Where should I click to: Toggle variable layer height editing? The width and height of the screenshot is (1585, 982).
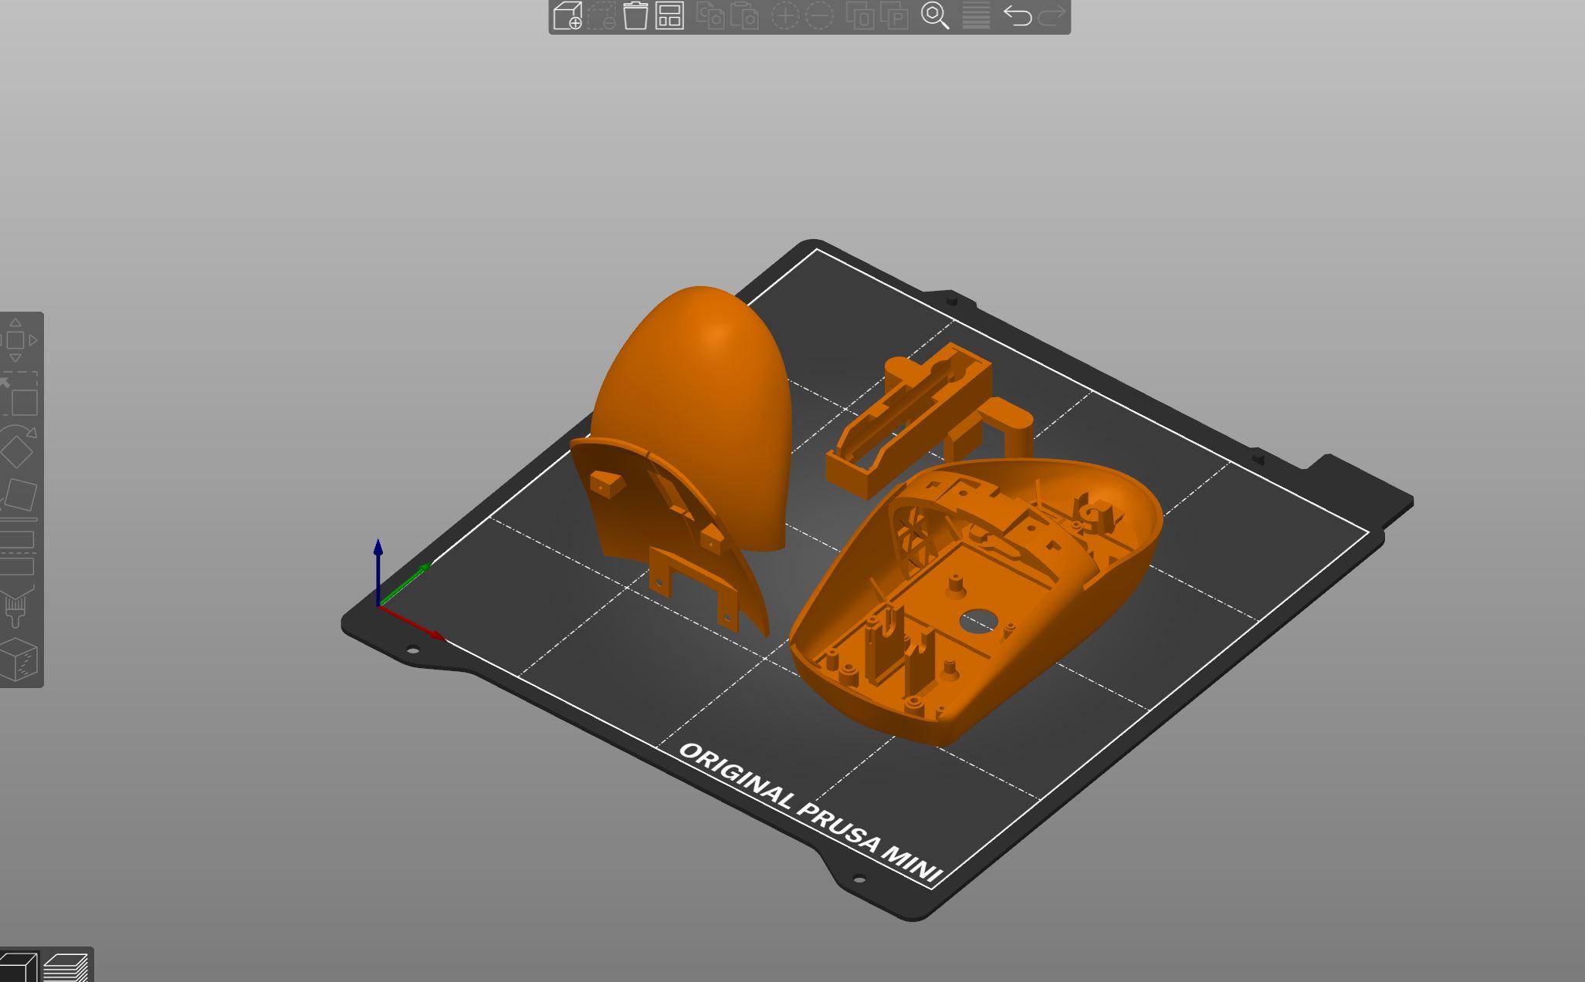(x=976, y=15)
